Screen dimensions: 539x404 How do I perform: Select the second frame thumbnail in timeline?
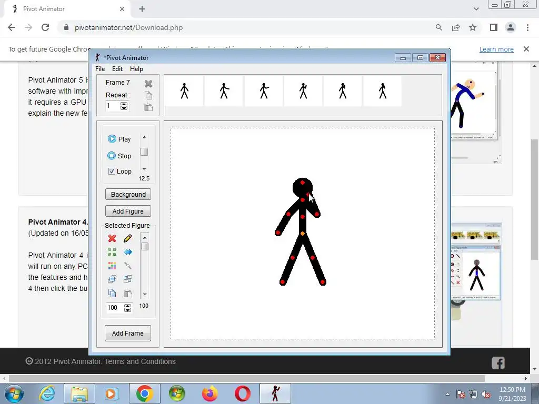224,91
